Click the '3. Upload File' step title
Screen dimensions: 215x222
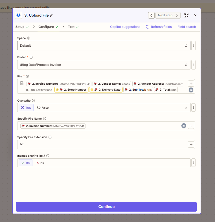click(36, 15)
